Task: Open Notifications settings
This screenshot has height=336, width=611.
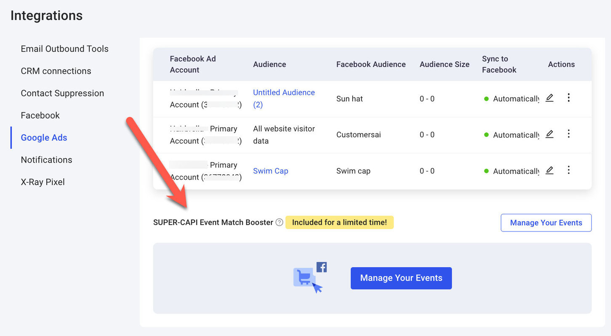Action: (x=47, y=160)
